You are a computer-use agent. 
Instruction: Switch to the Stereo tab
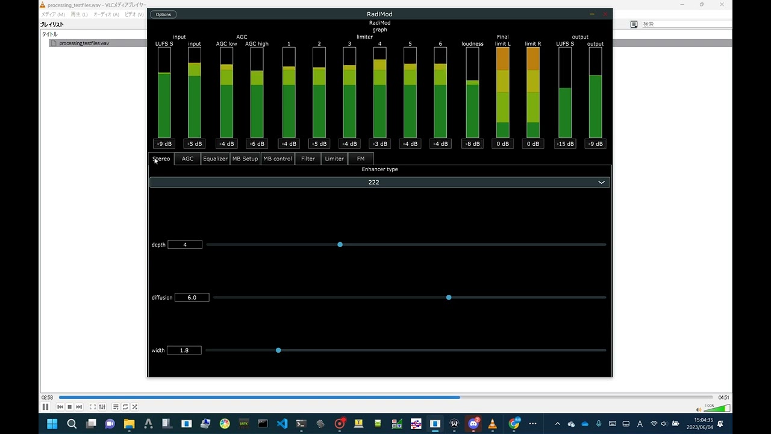[161, 159]
